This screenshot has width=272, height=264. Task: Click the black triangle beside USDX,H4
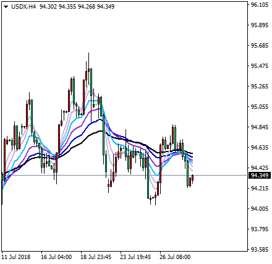(x=6, y=7)
